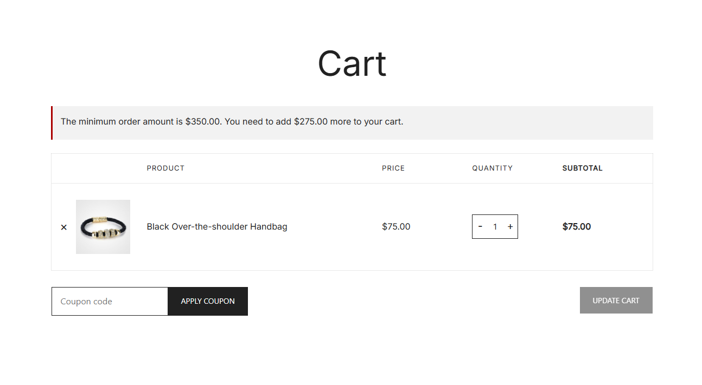The image size is (702, 385).
Task: Decrease quantity with the minus button
Action: coord(480,227)
